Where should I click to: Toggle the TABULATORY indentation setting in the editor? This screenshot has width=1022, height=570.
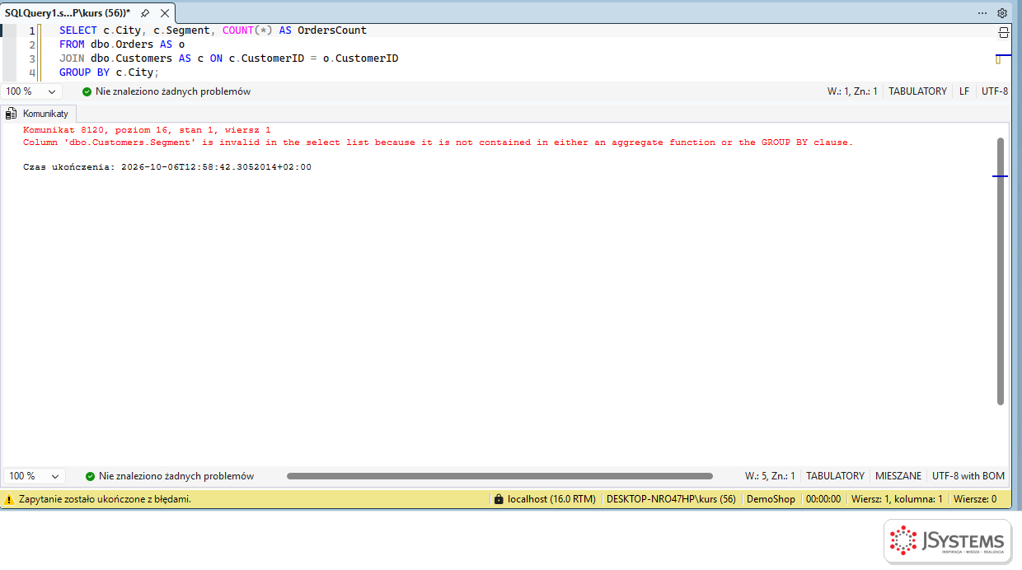(x=917, y=91)
